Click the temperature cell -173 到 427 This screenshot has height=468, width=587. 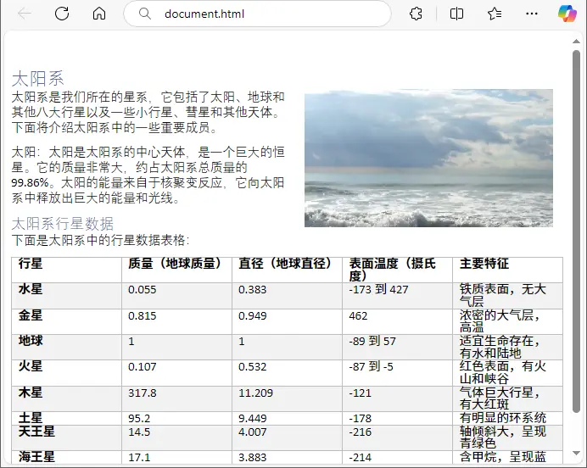coord(378,289)
